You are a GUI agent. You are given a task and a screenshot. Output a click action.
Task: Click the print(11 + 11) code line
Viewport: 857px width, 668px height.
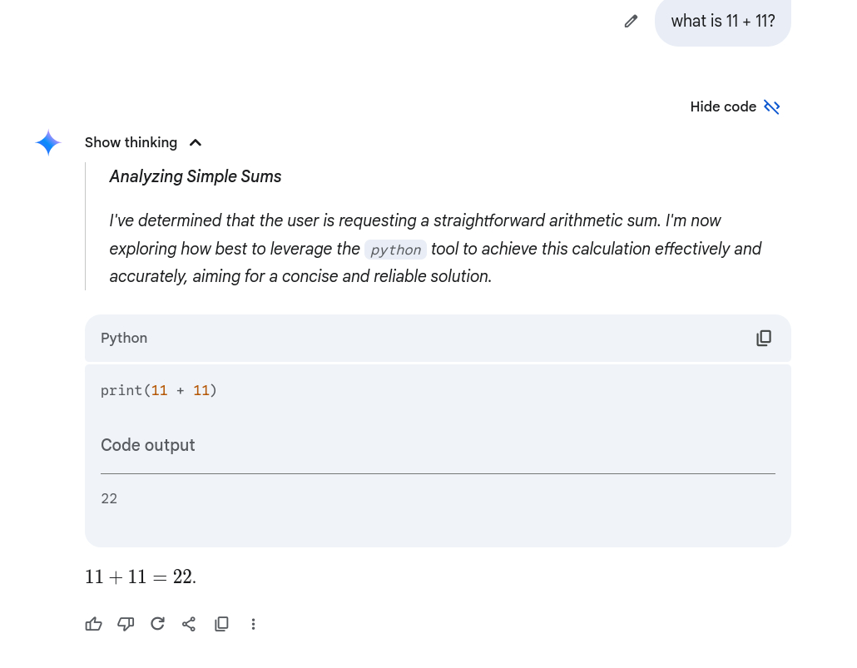[158, 390]
